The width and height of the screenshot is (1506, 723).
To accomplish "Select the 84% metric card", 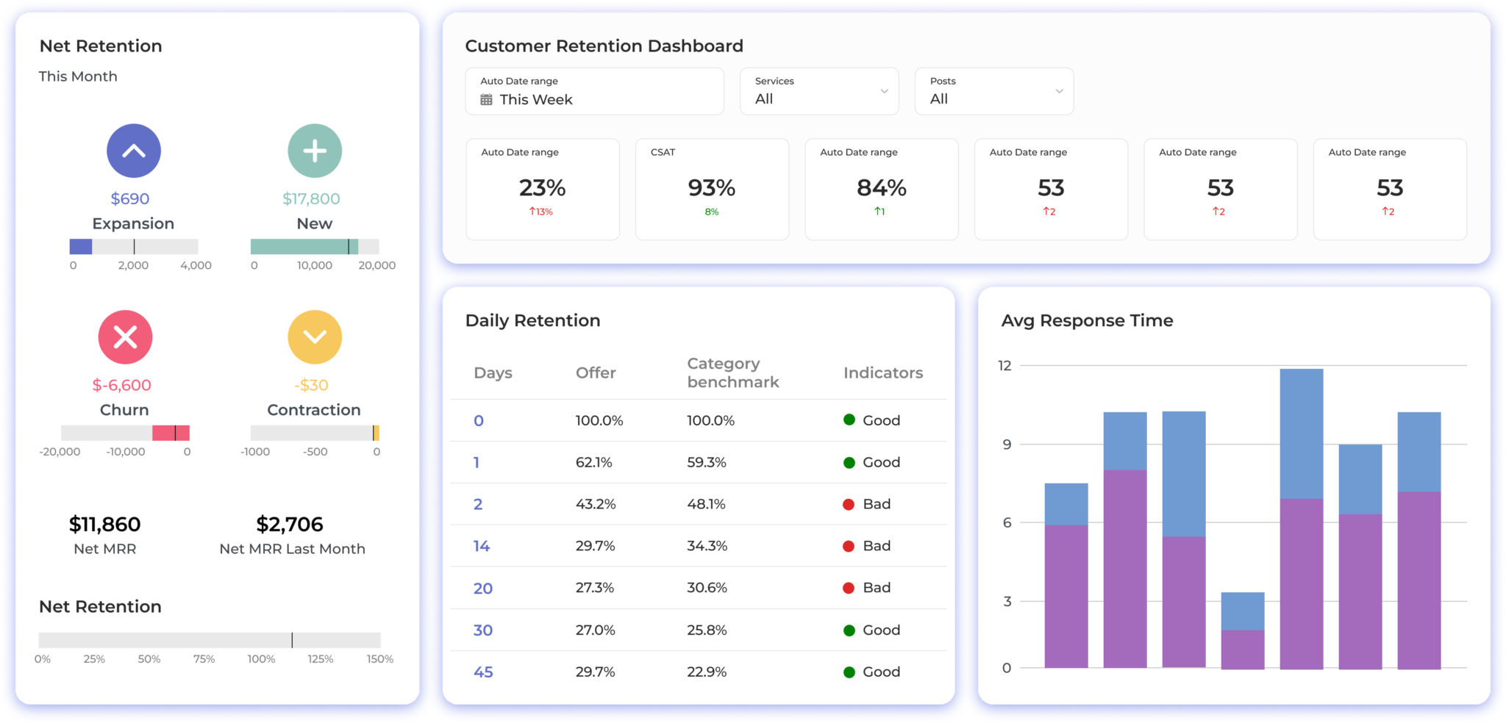I will click(x=881, y=189).
